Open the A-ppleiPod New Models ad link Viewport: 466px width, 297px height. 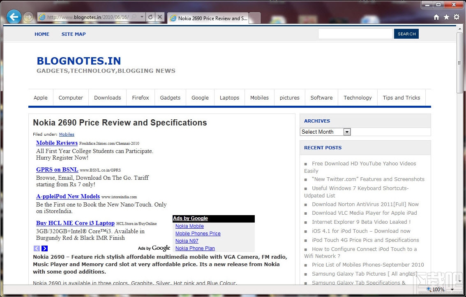pos(68,196)
